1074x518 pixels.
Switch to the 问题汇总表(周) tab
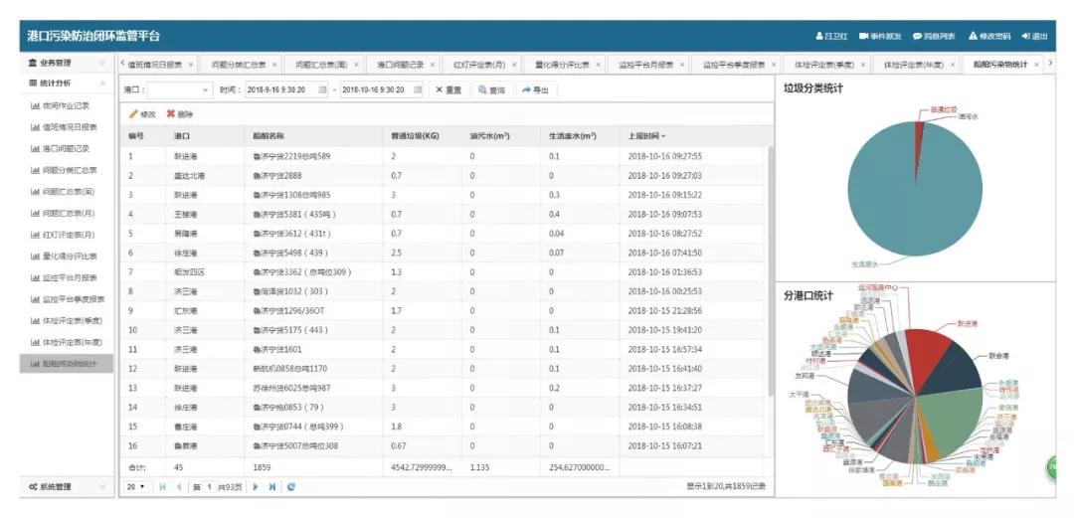coord(321,65)
